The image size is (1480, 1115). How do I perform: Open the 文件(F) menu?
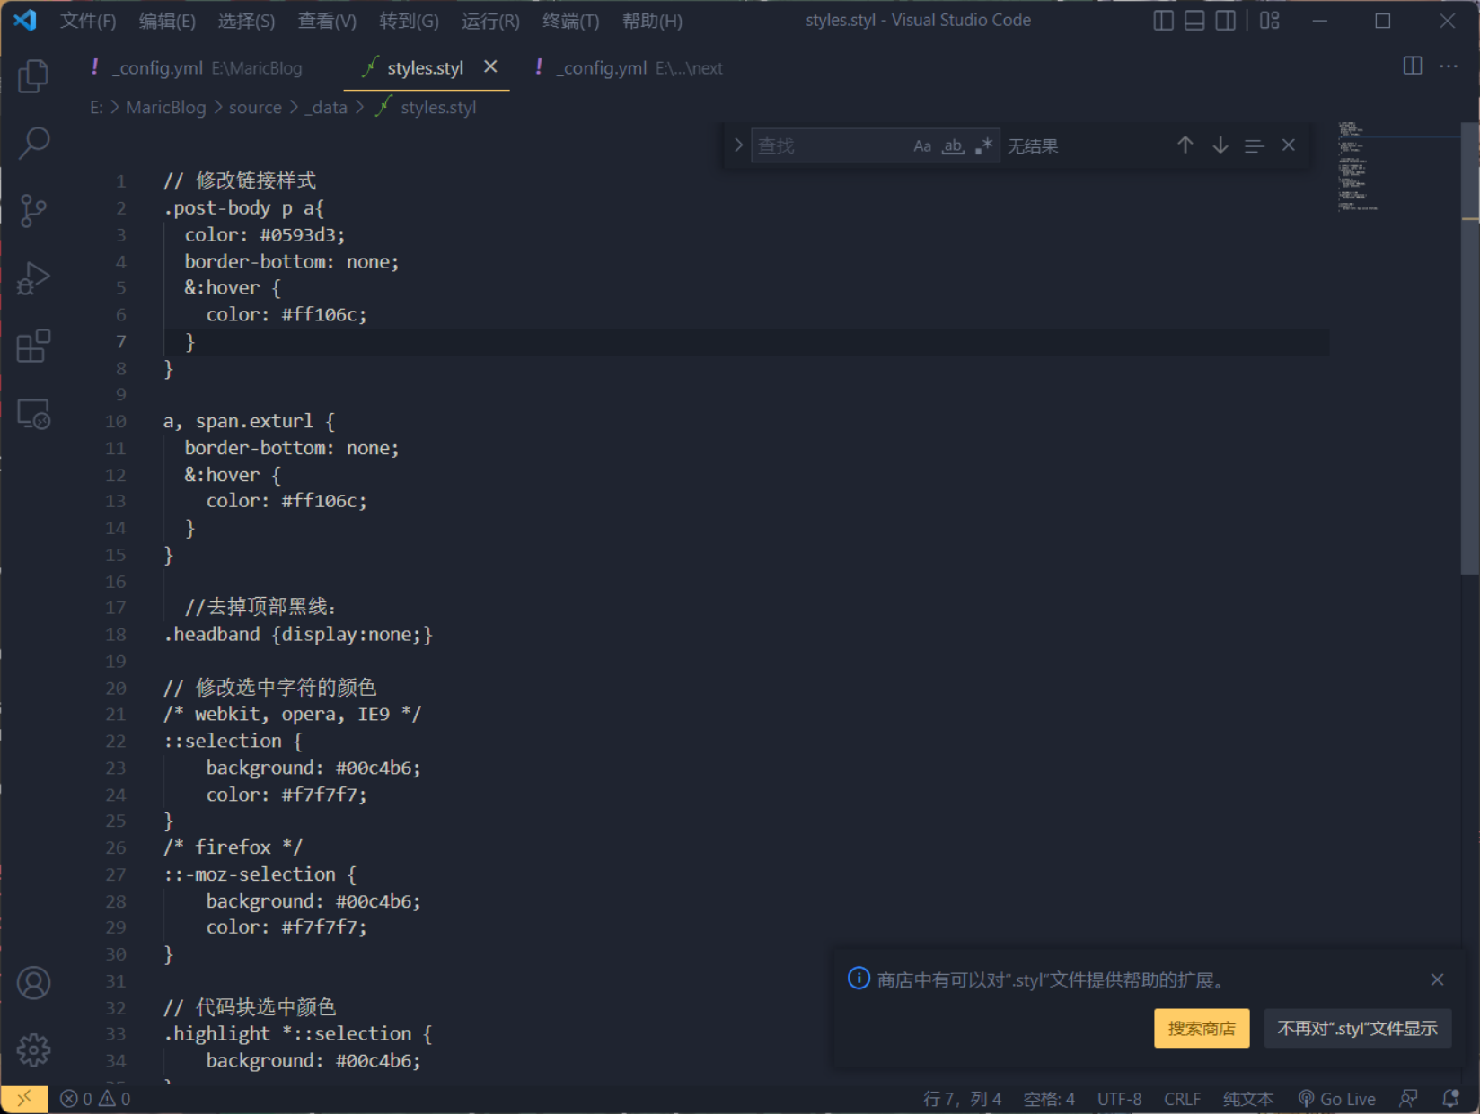pos(88,21)
